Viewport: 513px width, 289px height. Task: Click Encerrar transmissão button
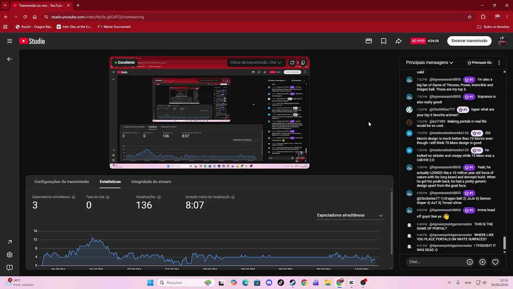469,41
